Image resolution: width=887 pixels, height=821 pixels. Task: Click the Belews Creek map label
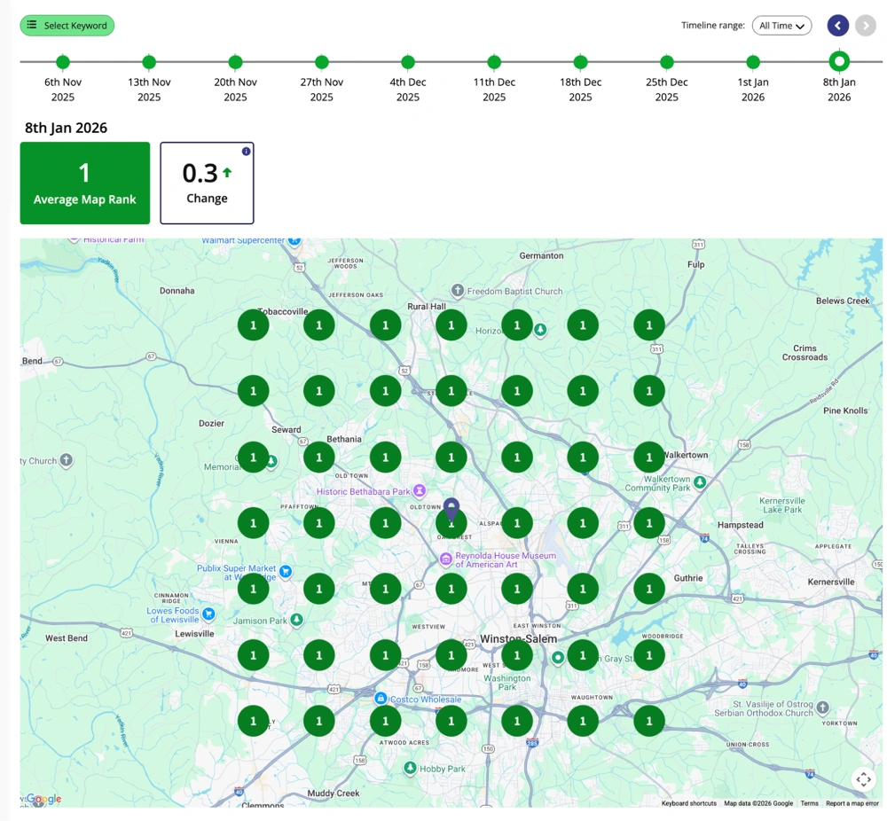843,301
